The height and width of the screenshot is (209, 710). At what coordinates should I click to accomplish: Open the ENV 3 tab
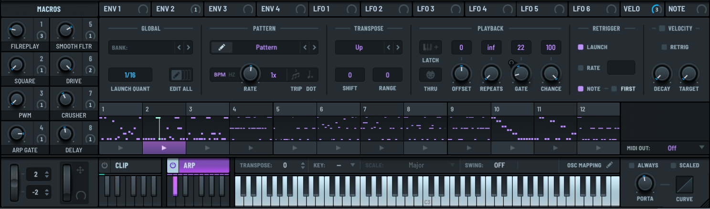pos(230,9)
